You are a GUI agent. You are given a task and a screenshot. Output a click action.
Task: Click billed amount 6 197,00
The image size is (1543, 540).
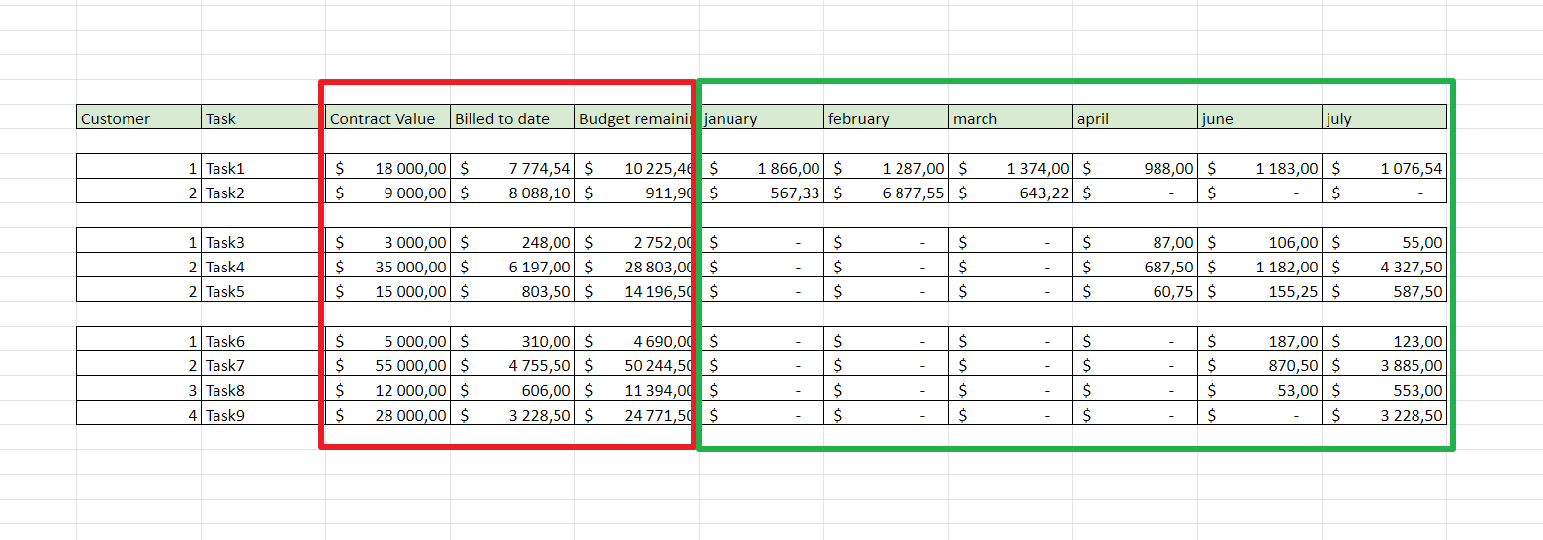tap(513, 266)
